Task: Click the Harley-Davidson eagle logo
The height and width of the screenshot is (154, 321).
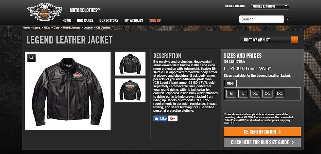Action: 45,12
